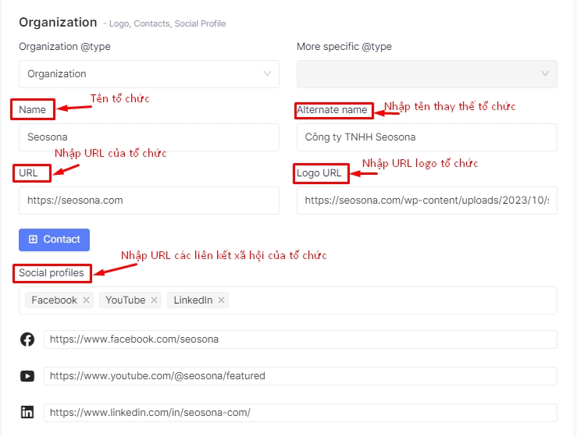The height and width of the screenshot is (437, 577).
Task: Click the Name field label
Action: point(32,109)
